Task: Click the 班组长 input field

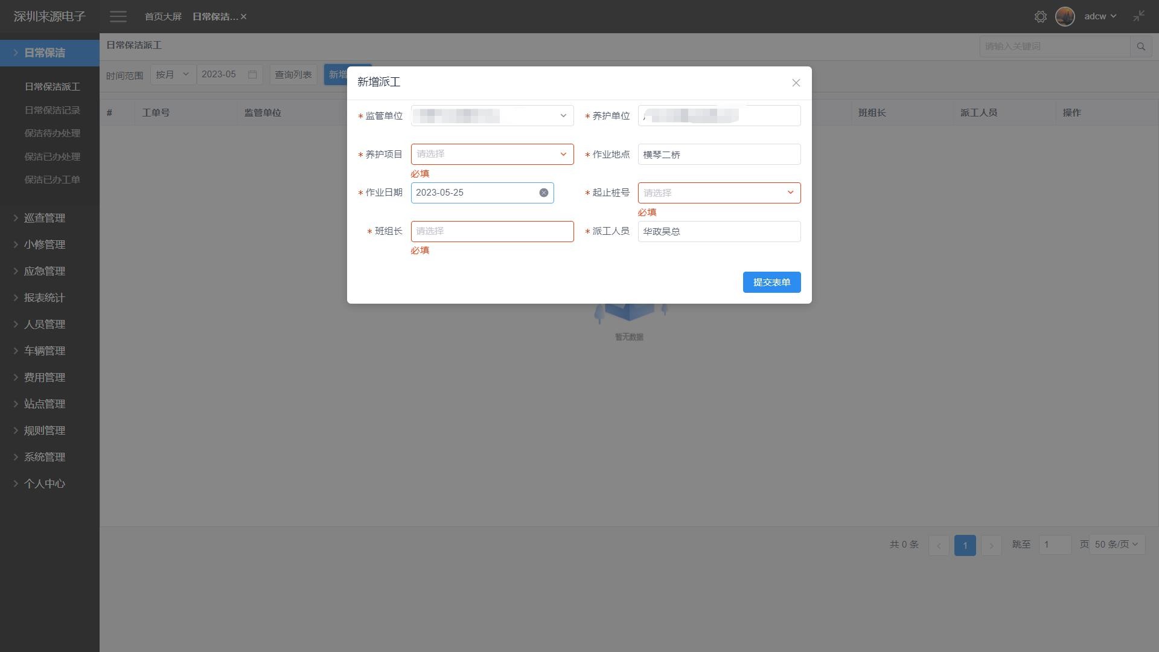Action: point(492,232)
